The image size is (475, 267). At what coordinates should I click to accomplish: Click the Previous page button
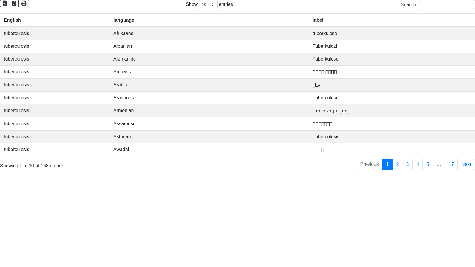pos(369,164)
